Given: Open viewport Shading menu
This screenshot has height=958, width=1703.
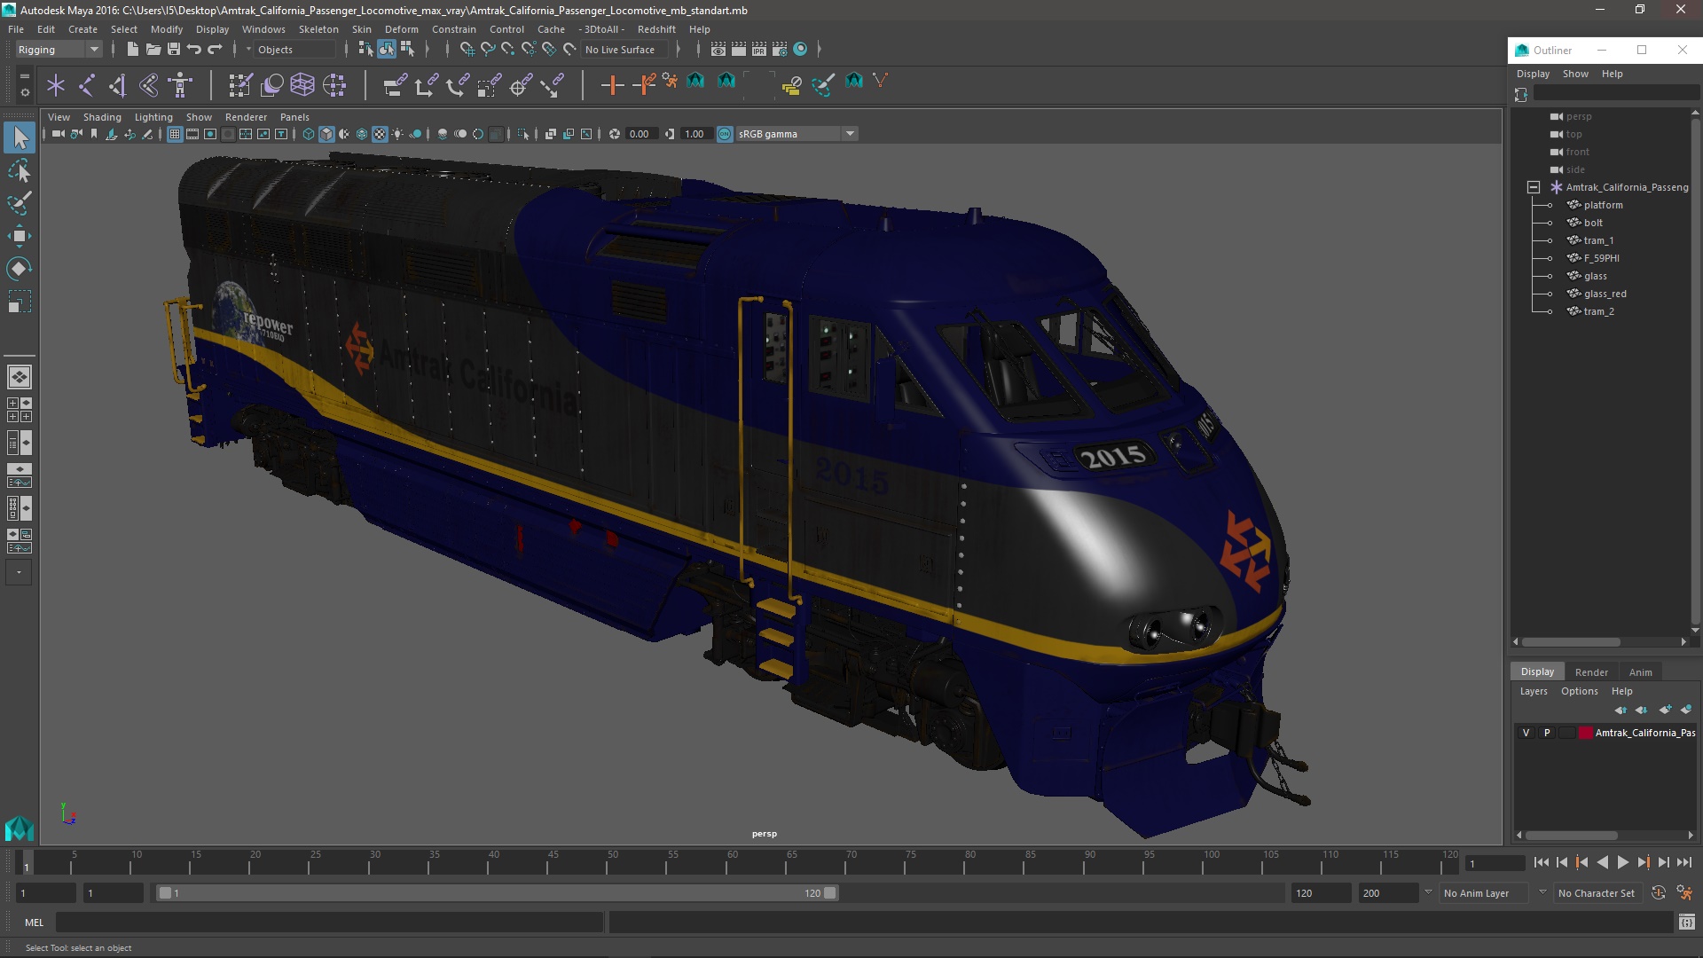Looking at the screenshot, I should pyautogui.click(x=102, y=117).
